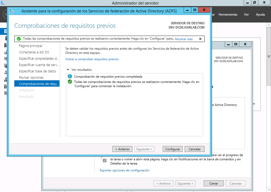The width and height of the screenshot is (271, 192).
Task: Restore the Administrador del servidor window
Action: [255, 3]
